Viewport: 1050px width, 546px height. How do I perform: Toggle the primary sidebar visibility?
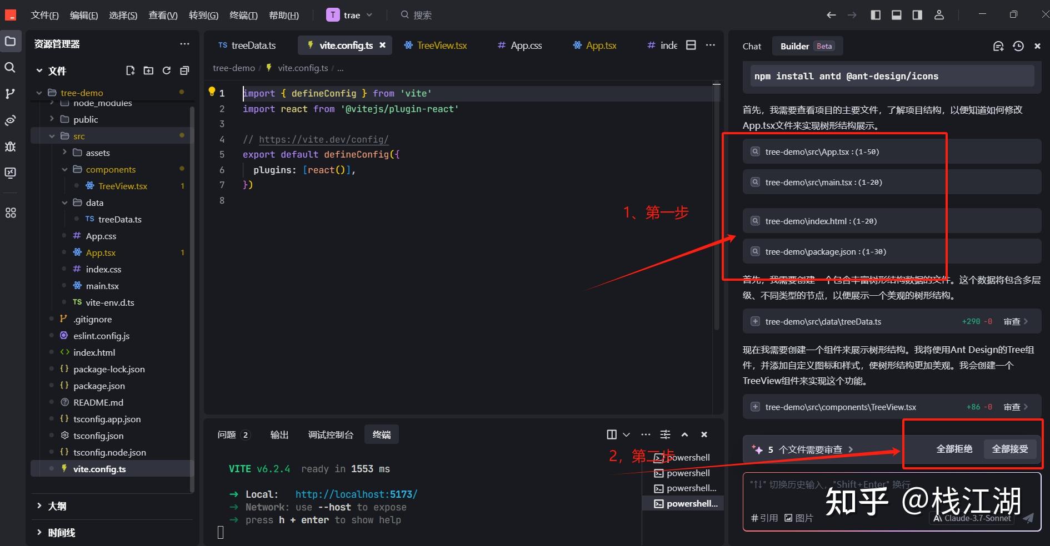[876, 15]
